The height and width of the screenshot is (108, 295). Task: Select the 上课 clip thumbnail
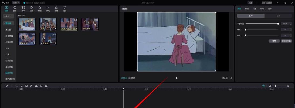click(x=48, y=24)
